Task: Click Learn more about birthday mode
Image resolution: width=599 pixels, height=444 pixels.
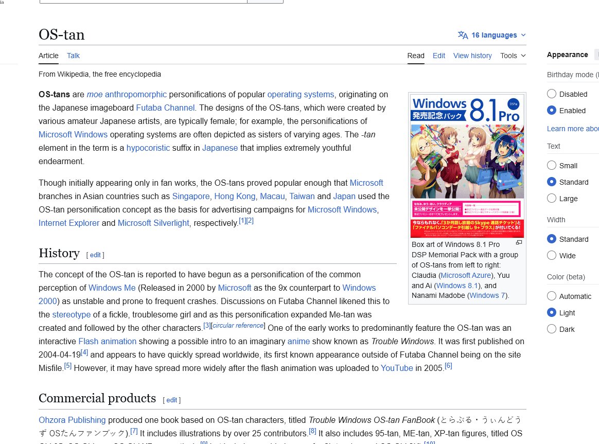Action: [x=573, y=129]
